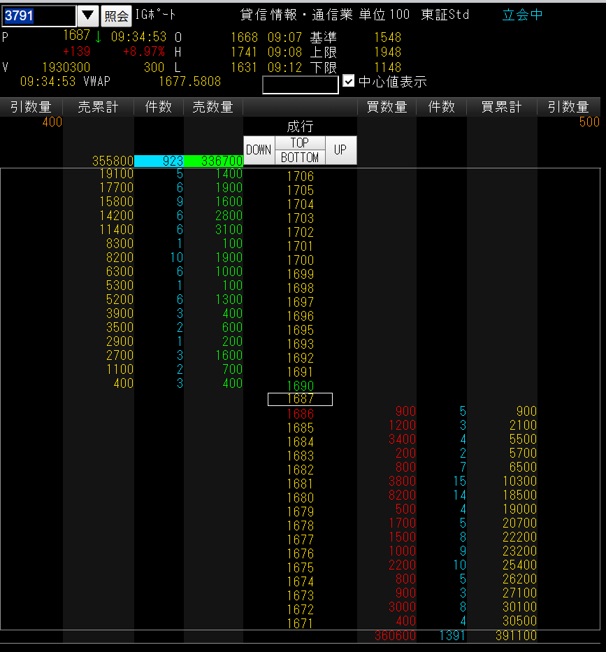606x652 pixels.
Task: Click price level 1680
Action: pos(300,498)
